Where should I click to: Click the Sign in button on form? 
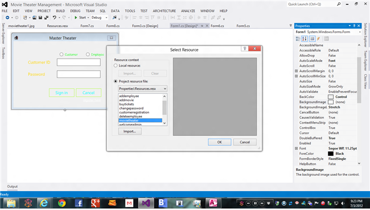point(61,93)
